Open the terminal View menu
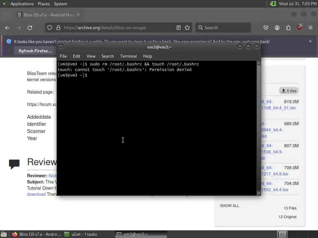Screen dimensions: 318x238 click(x=91, y=56)
